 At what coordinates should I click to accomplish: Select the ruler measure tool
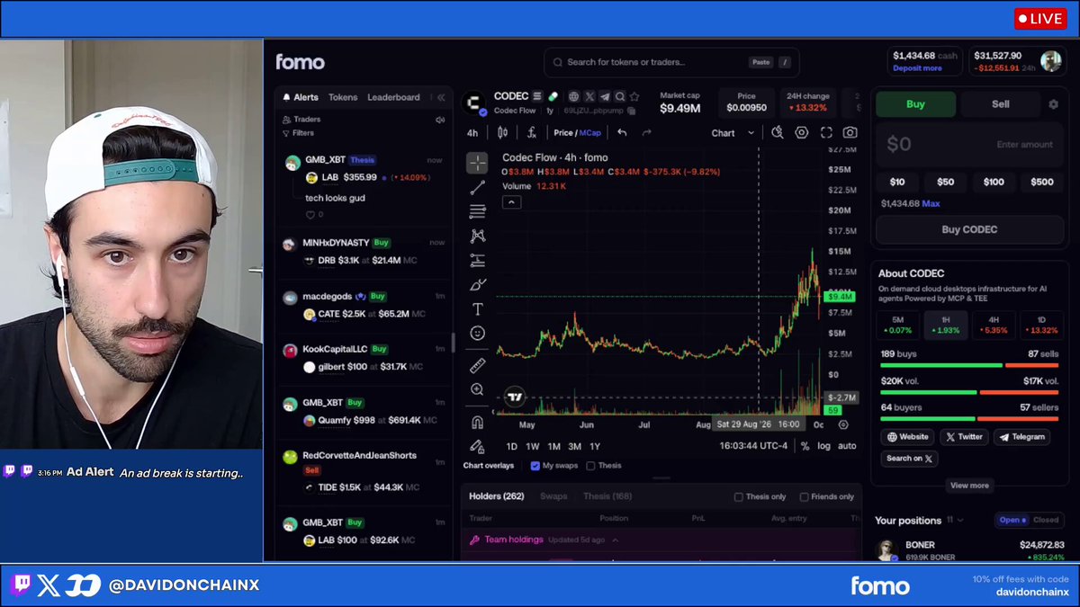point(477,365)
